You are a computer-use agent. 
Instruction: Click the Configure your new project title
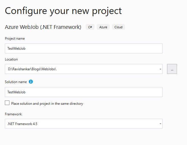63,11
